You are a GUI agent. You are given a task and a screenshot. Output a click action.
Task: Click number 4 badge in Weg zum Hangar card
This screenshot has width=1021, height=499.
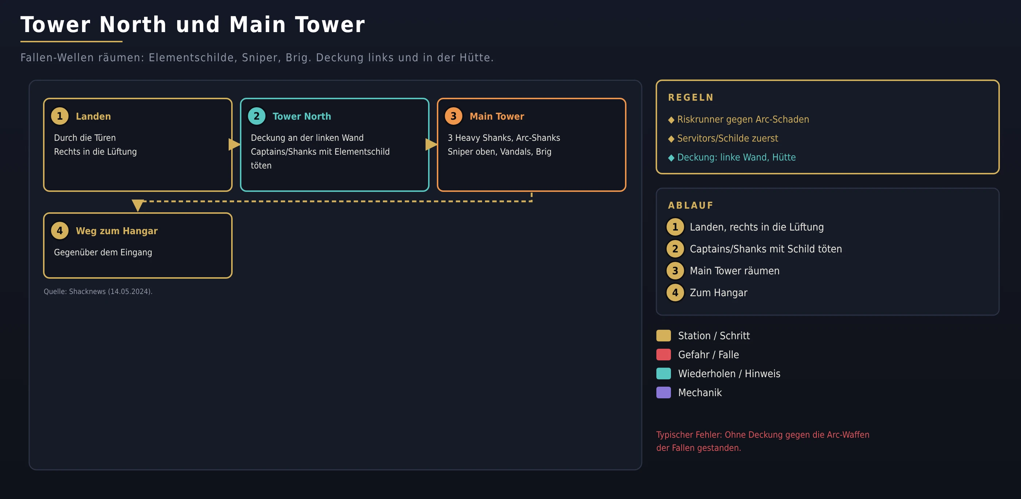tap(60, 231)
